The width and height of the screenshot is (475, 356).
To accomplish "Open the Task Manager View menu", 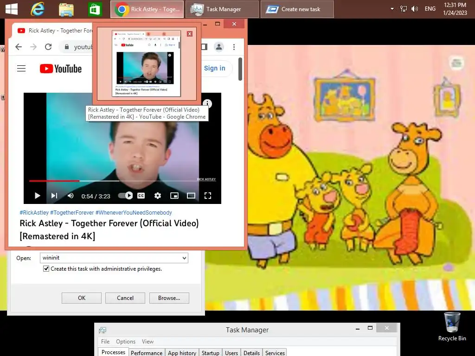I will 148,342.
